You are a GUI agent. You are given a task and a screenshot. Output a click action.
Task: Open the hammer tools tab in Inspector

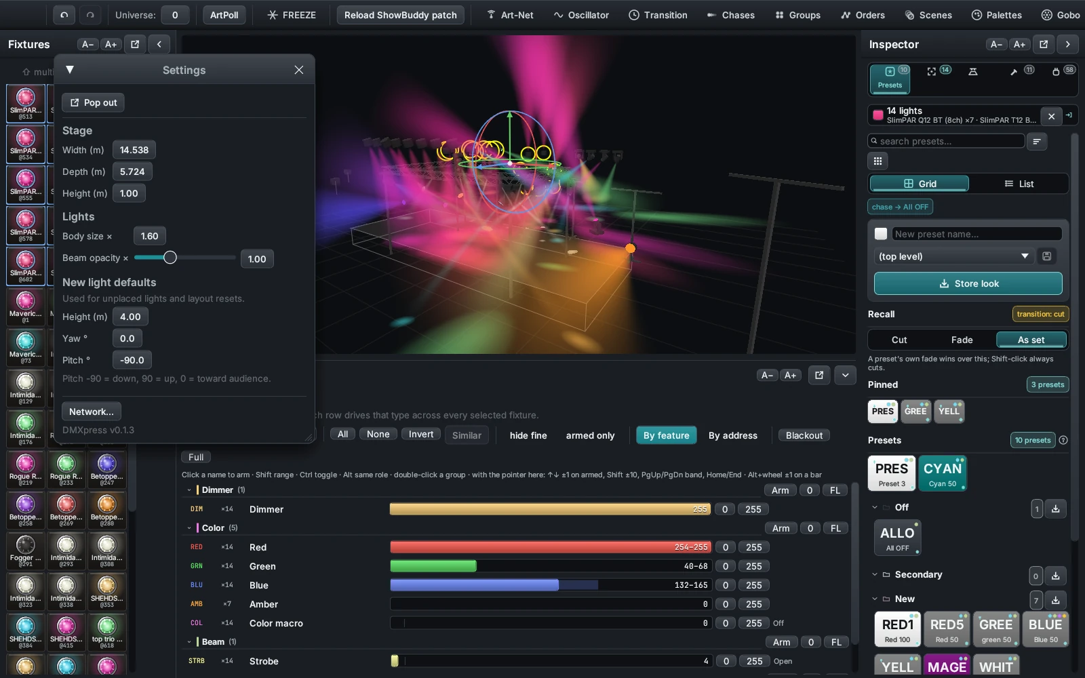(x=1021, y=71)
